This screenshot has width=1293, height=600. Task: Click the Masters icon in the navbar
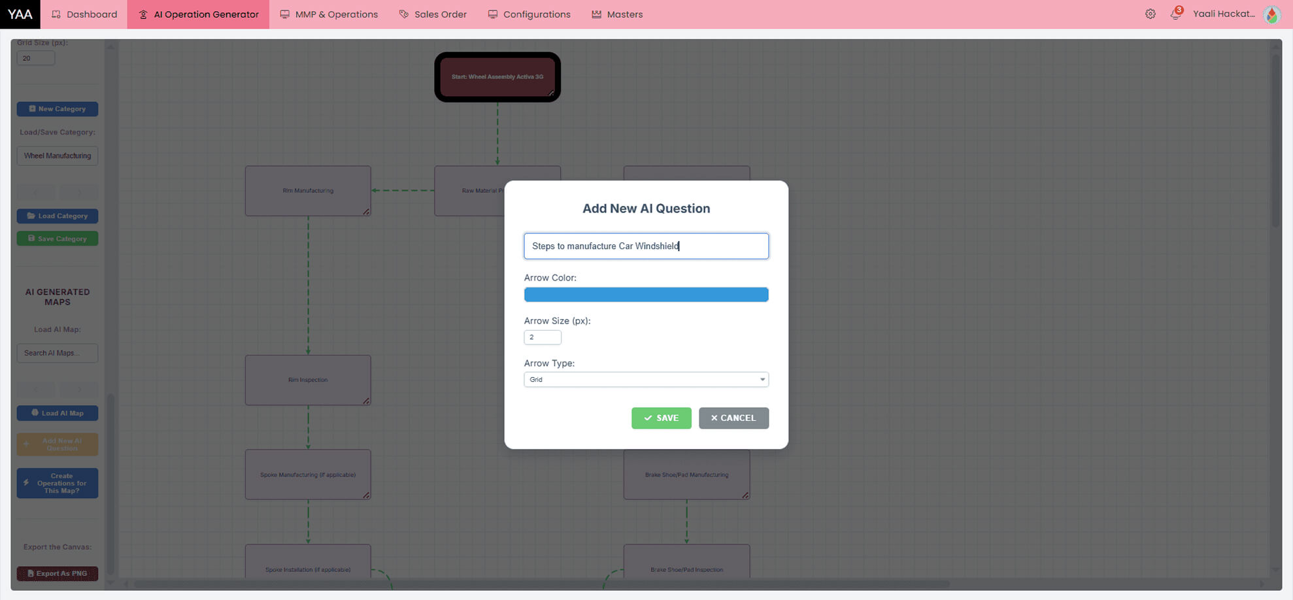[x=596, y=14]
